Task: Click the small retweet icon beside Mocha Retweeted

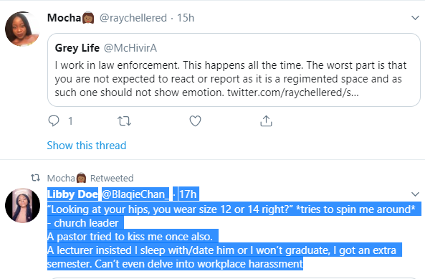Action: (35, 178)
